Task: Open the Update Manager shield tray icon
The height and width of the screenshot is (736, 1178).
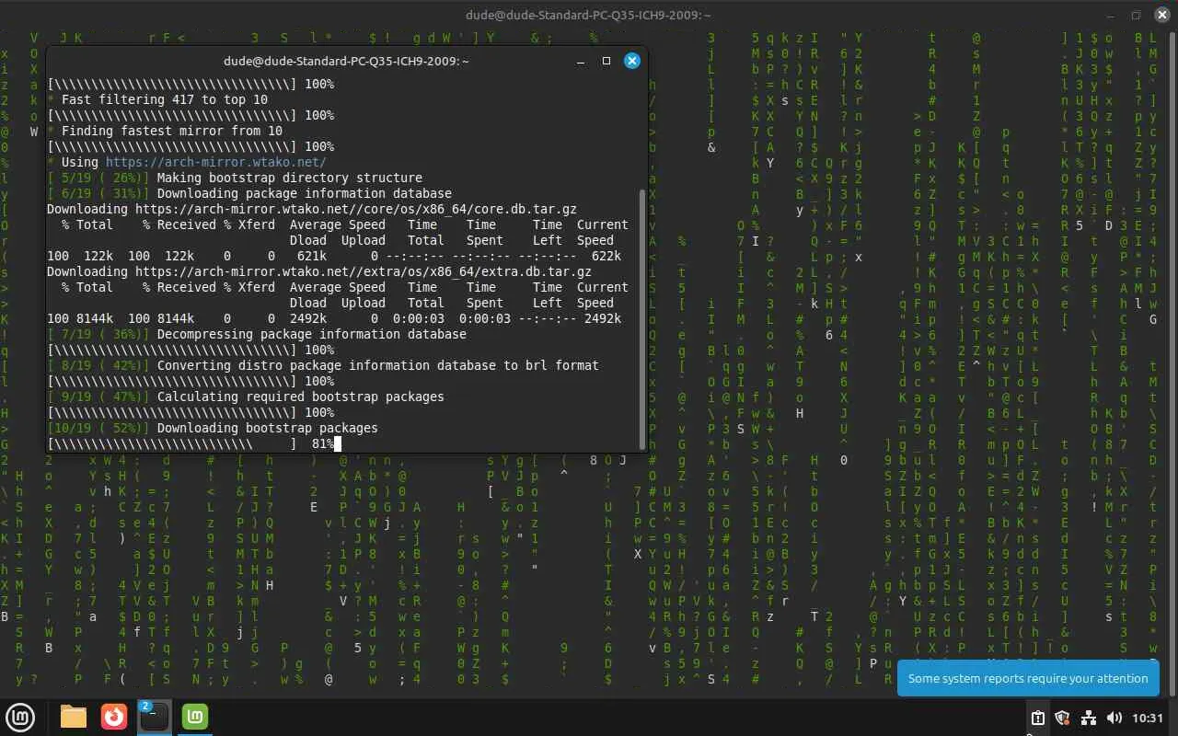Action: coord(1062,718)
